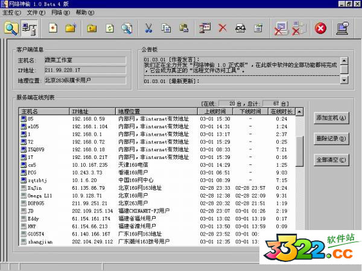Sort list by IP地址 column header

pos(92,111)
